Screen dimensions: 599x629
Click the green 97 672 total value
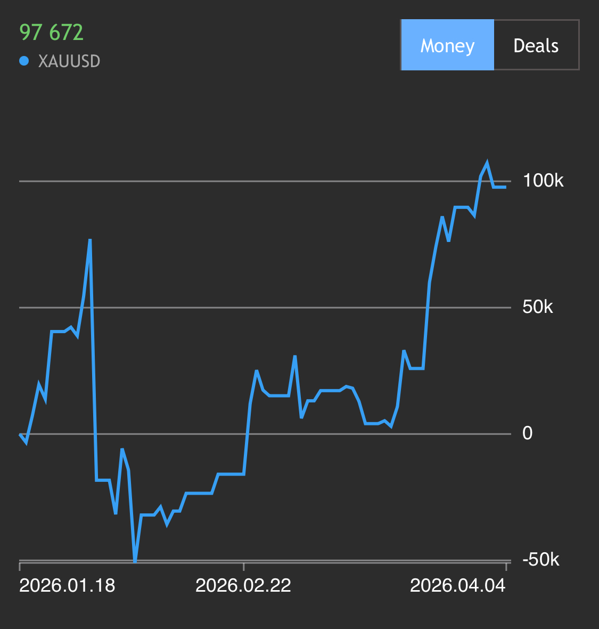[51, 33]
